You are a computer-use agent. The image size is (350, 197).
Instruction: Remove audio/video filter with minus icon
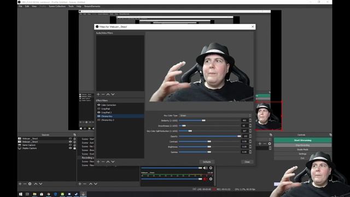click(103, 95)
